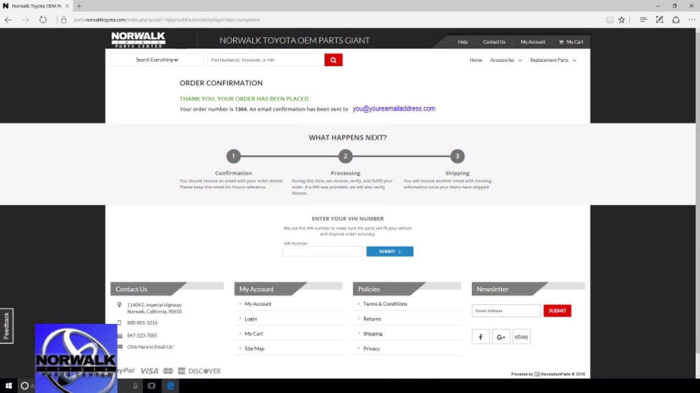The image size is (700, 393).
Task: Open the browser hub icon
Action: (x=644, y=20)
